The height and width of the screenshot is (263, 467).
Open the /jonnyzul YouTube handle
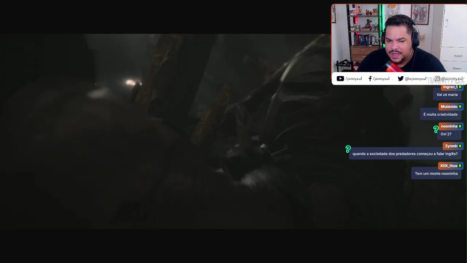point(354,79)
